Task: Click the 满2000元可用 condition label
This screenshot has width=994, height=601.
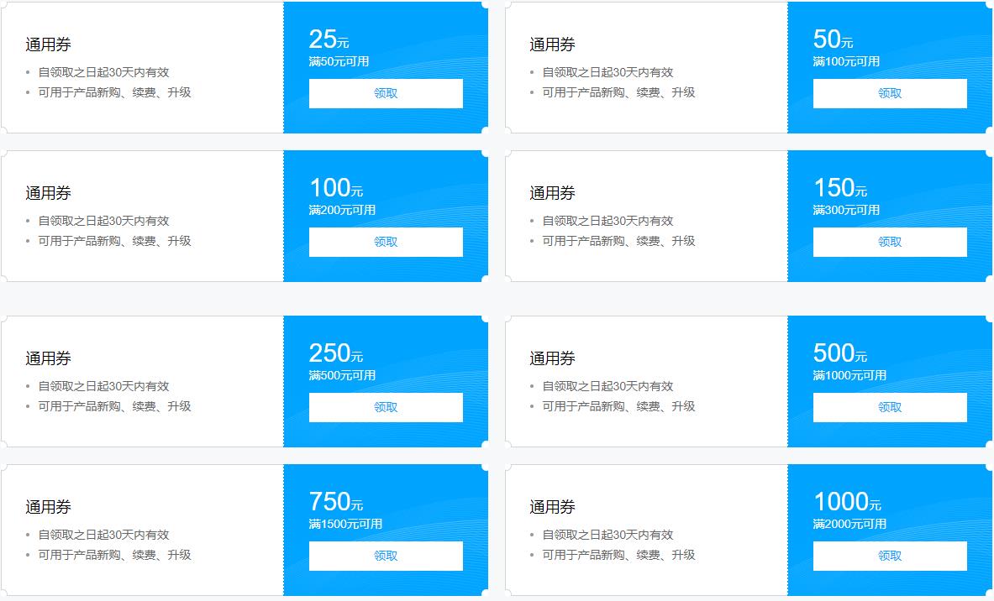Action: (849, 525)
